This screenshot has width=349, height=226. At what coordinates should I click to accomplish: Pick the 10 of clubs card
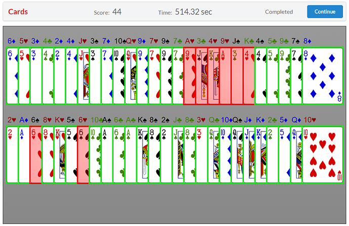[x=95, y=155]
